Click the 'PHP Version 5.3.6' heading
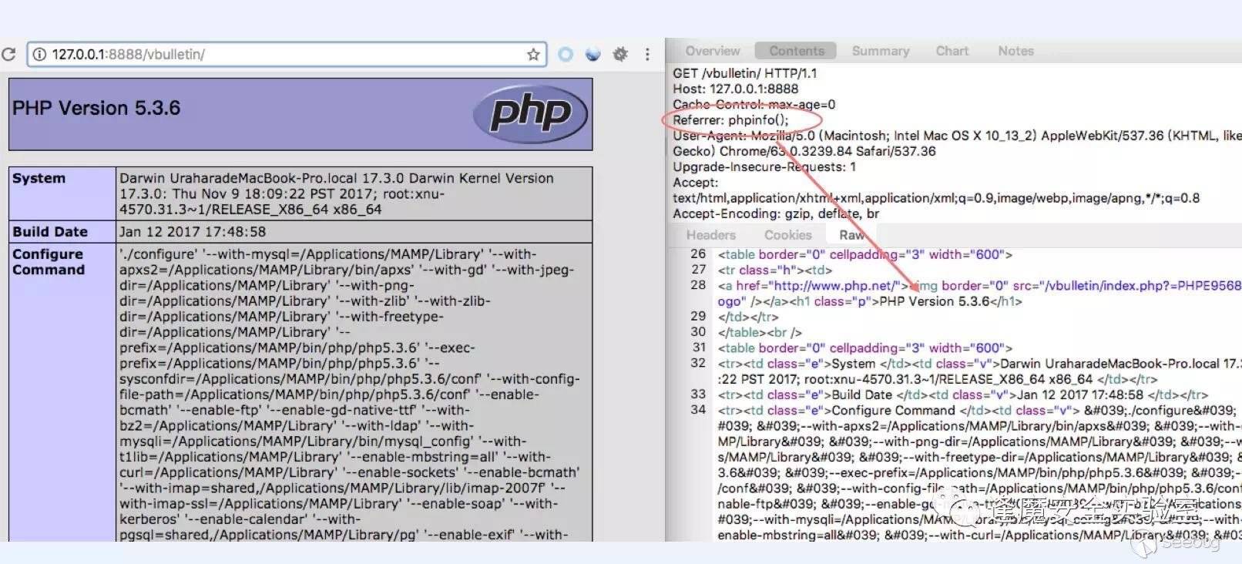Screen dimensions: 1242x564 click(96, 108)
